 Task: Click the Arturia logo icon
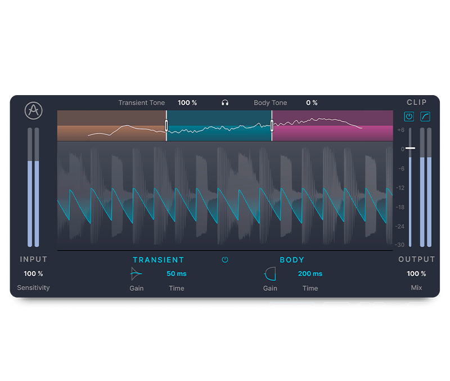point(34,110)
